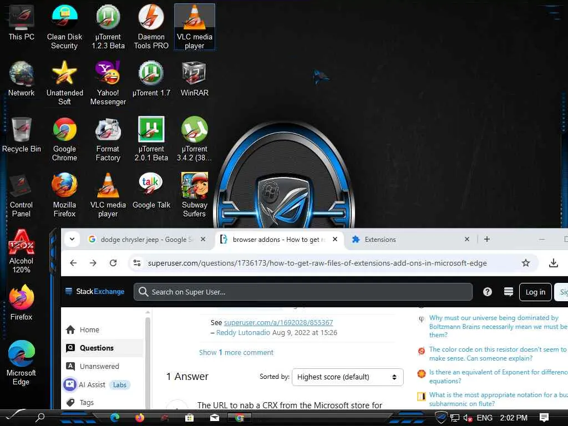The width and height of the screenshot is (568, 426).
Task: Open Daemon Tools PRO shortcut
Action: point(151,27)
